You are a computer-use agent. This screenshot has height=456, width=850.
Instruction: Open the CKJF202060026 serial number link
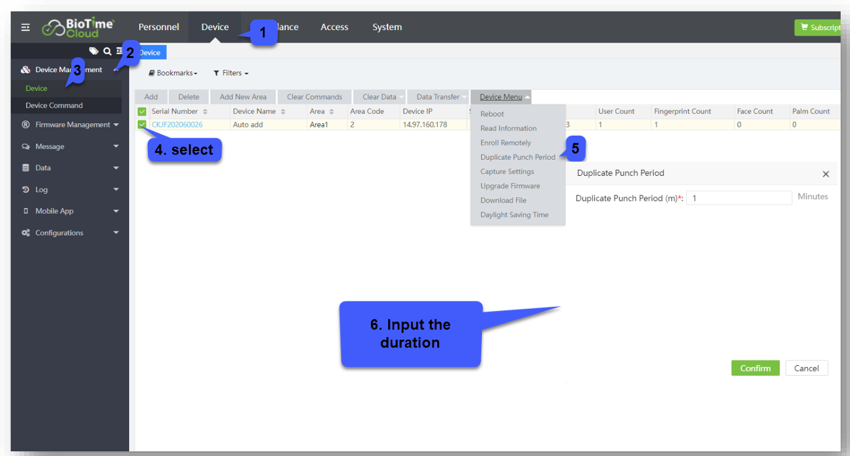pyautogui.click(x=177, y=125)
